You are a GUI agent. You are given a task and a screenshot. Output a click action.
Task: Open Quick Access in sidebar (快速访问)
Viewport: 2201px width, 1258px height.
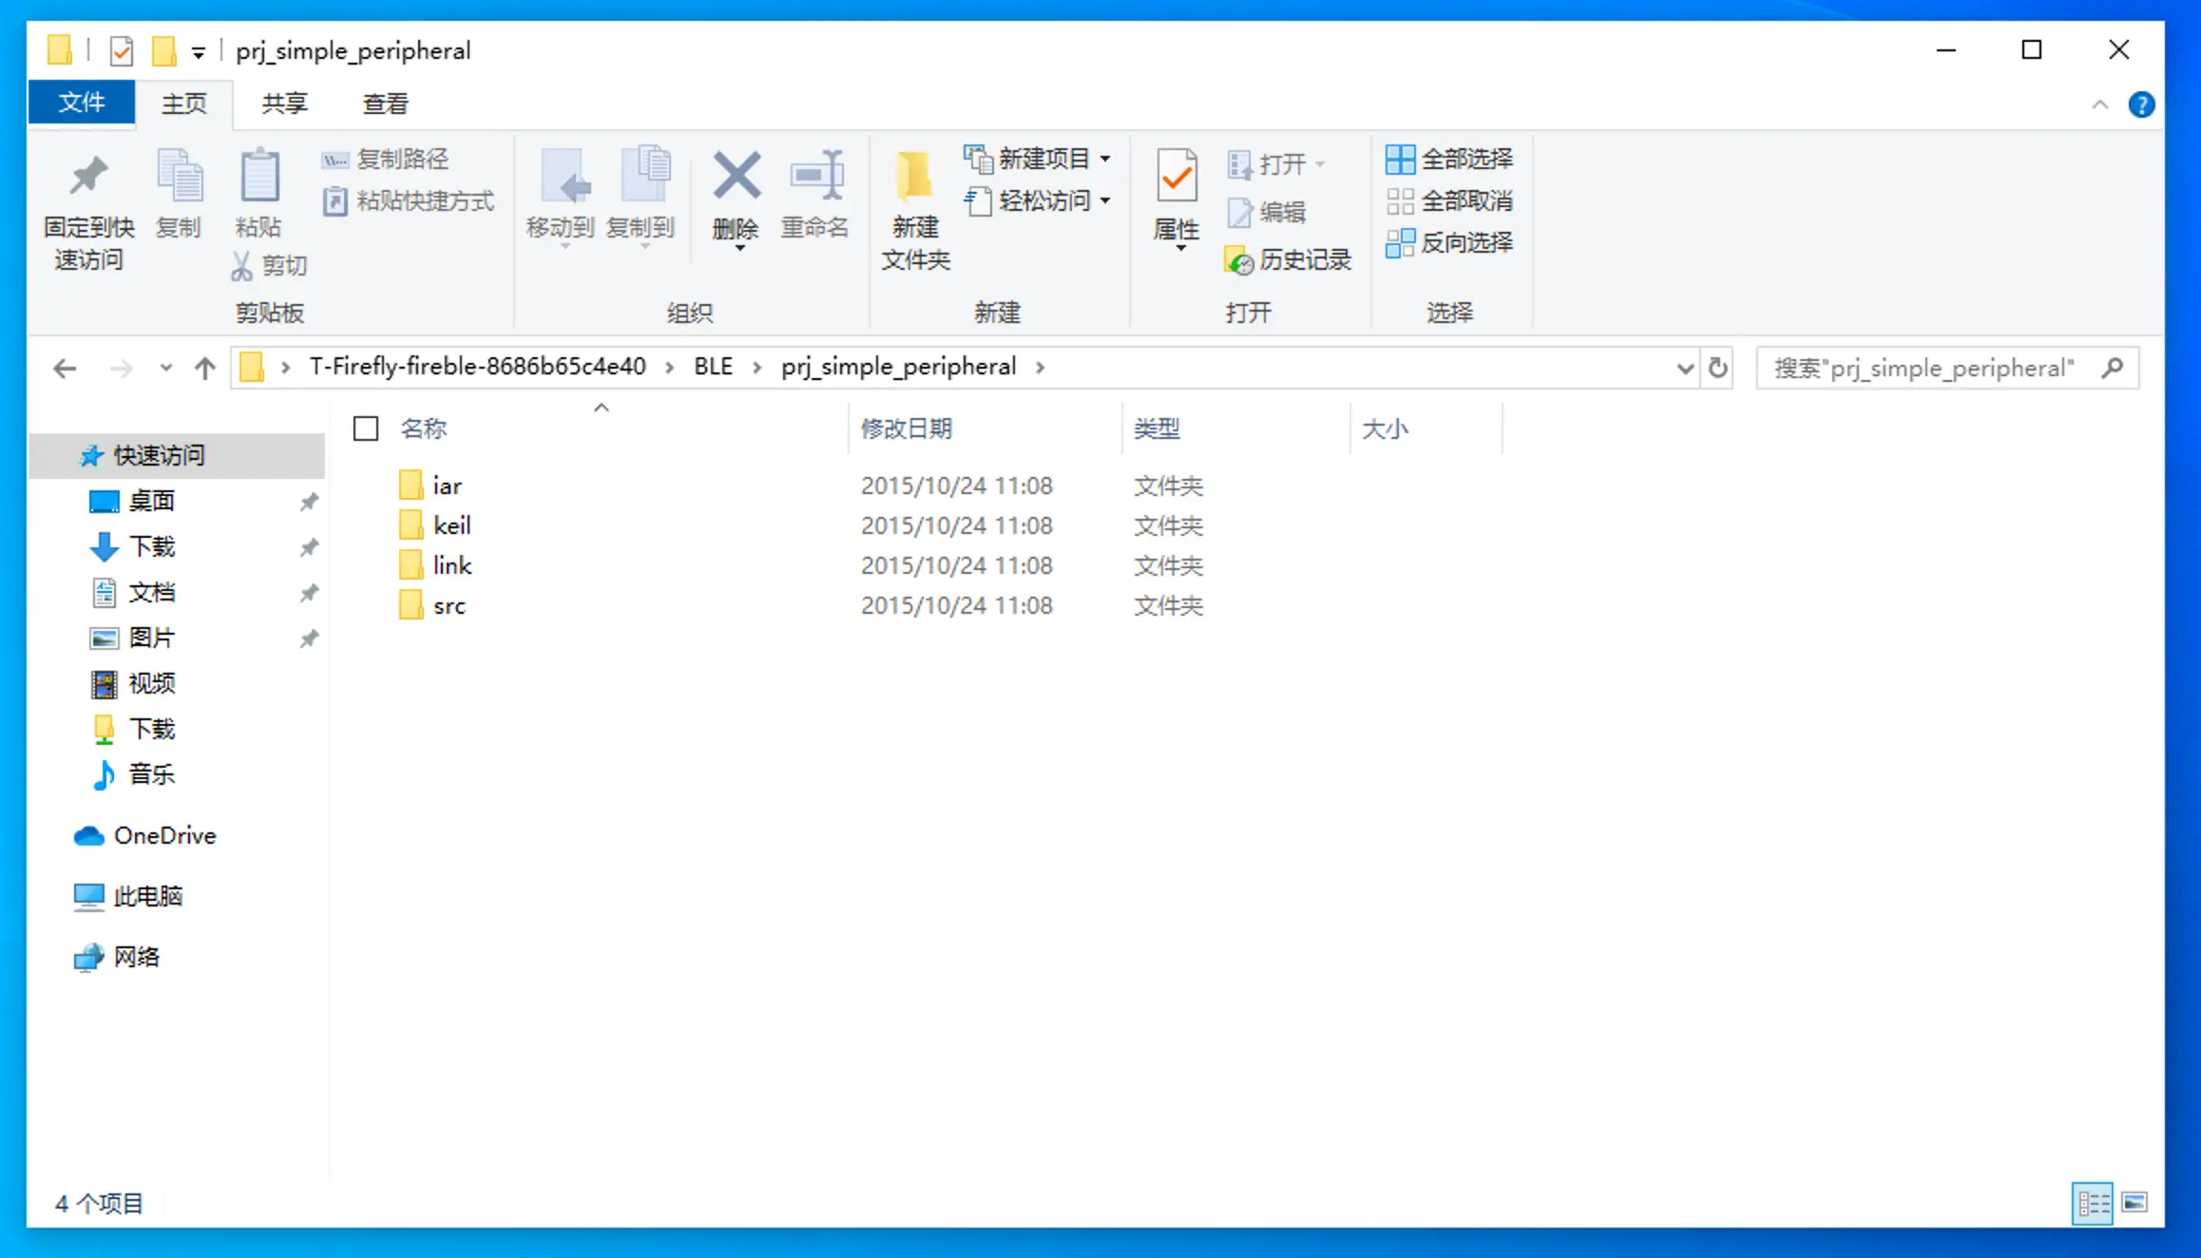click(177, 456)
